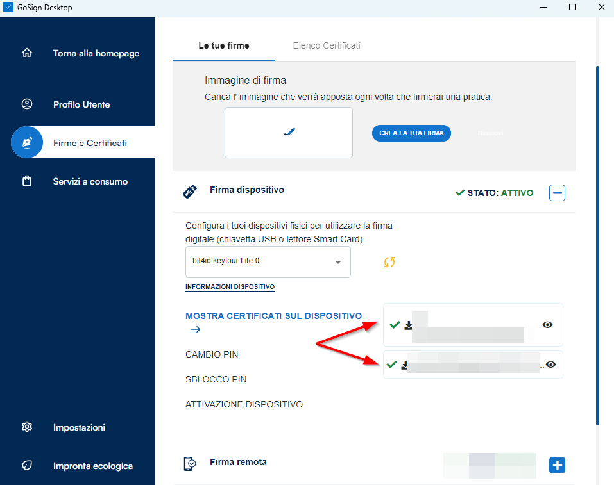Switch to Elenco Certificati tab
Viewport: 614px width, 485px height.
click(326, 45)
